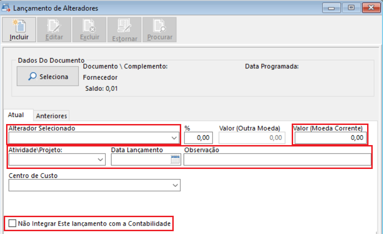
Task: Click the 'Fornecedor' label
Action: coord(100,77)
